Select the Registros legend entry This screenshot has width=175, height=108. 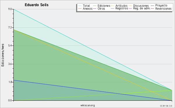point(119,8)
